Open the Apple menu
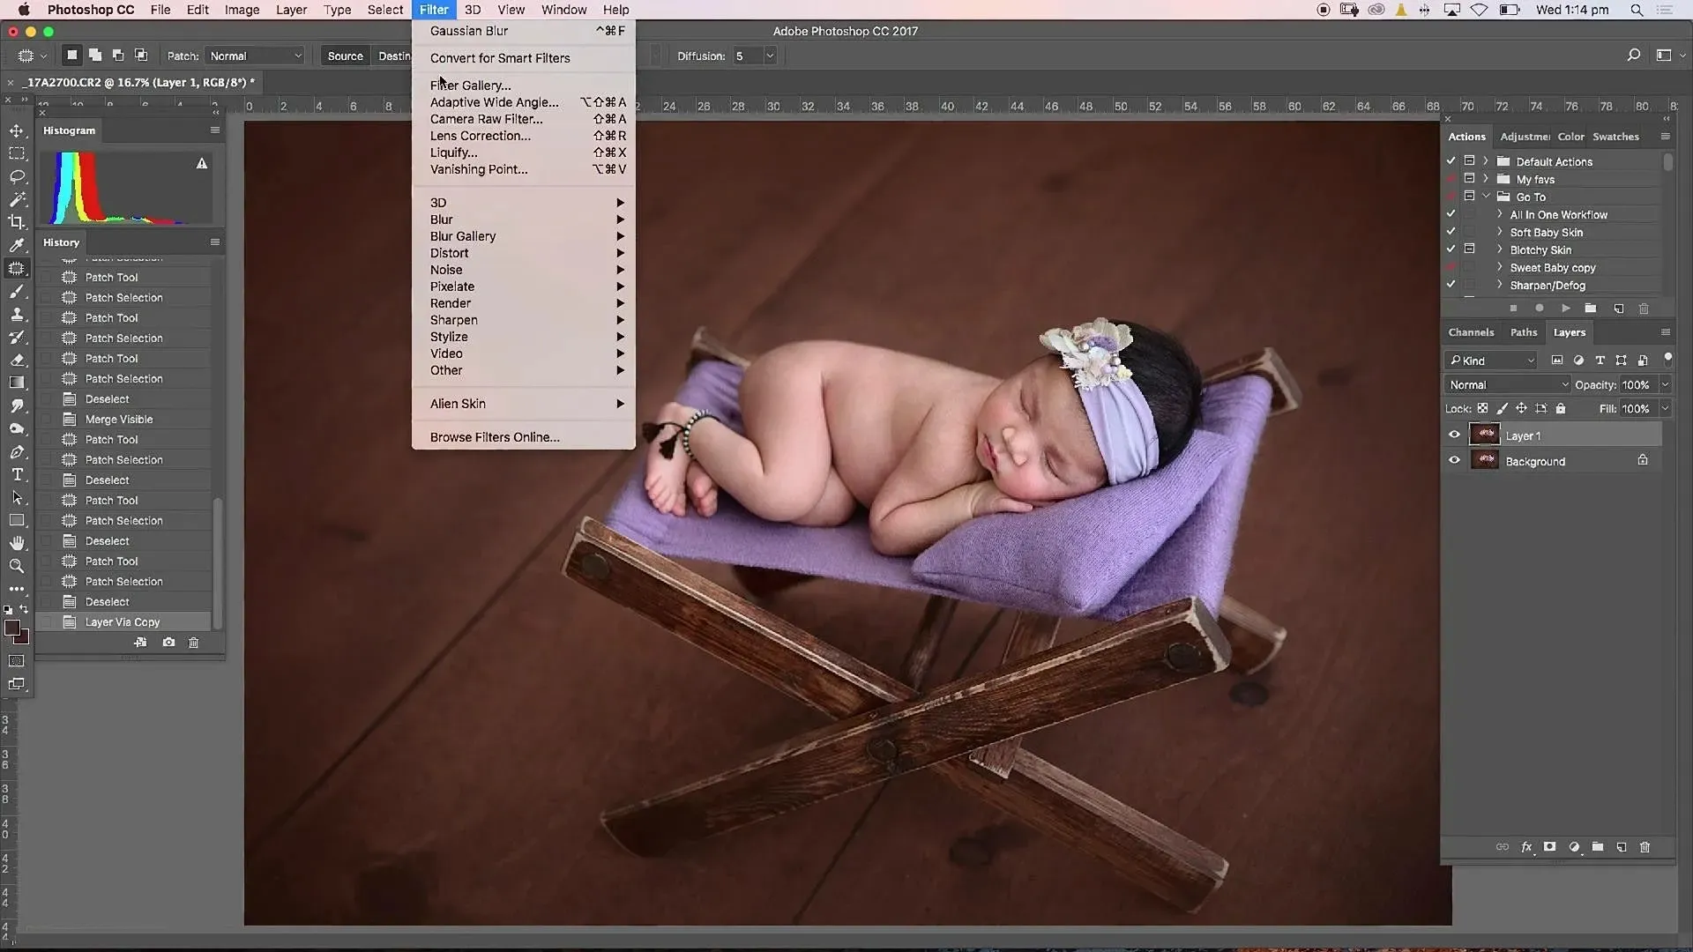 point(24,10)
